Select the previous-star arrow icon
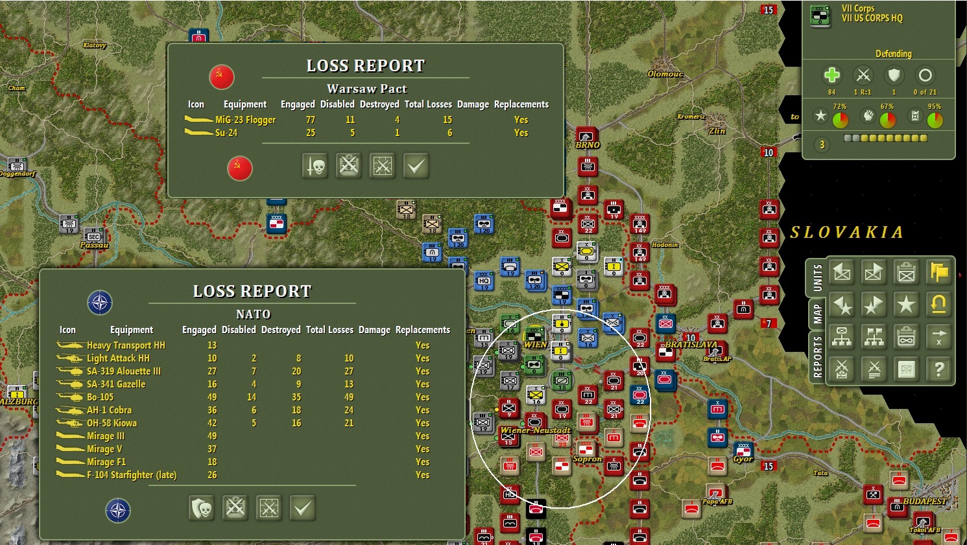The height and width of the screenshot is (545, 967). [842, 305]
